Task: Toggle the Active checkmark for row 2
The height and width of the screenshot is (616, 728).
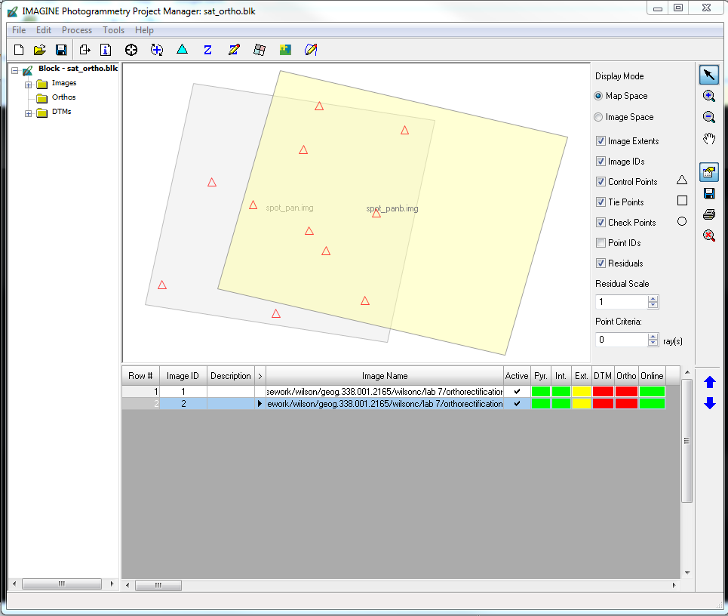Action: point(517,404)
